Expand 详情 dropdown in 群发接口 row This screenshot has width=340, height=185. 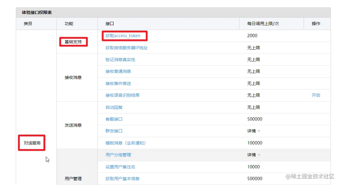[253, 131]
